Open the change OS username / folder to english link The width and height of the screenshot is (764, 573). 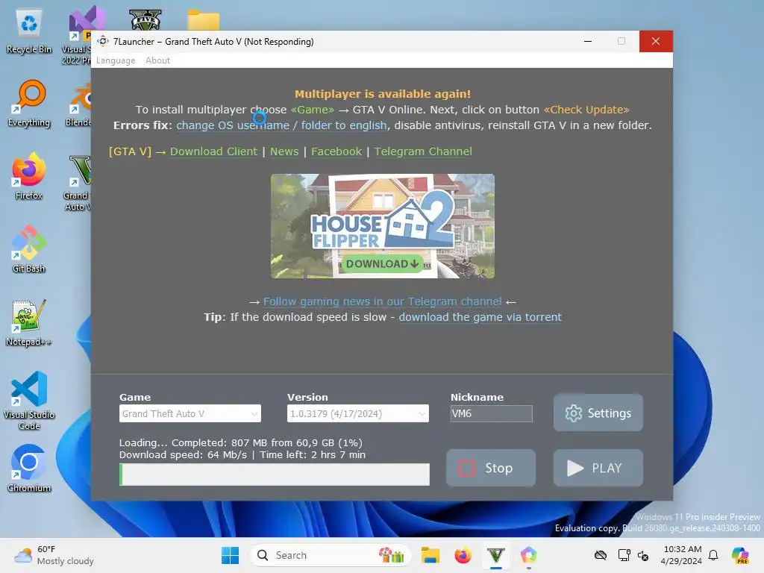(x=281, y=125)
